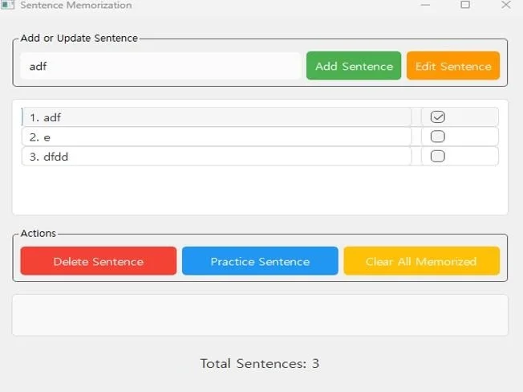Select list row 3. dfdd
This screenshot has height=392, width=523.
[x=217, y=157]
